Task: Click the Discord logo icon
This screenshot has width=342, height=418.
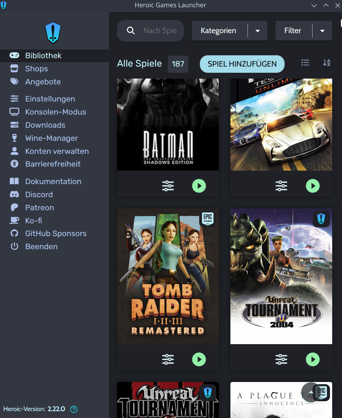Action: point(15,194)
